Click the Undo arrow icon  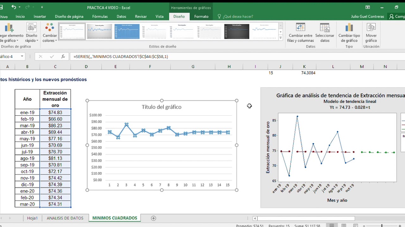click(x=14, y=7)
